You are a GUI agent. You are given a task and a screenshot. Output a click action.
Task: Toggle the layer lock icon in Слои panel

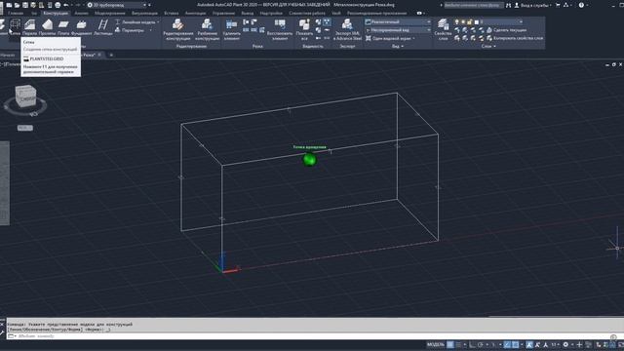pyautogui.click(x=470, y=21)
